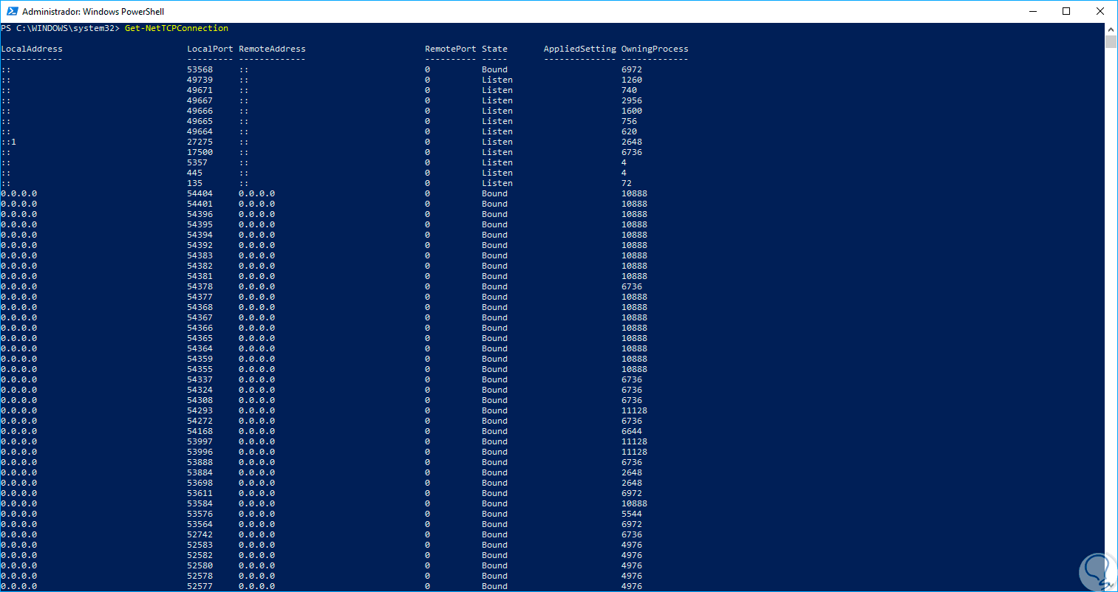
Task: Click local port value 49671
Action: 200,90
